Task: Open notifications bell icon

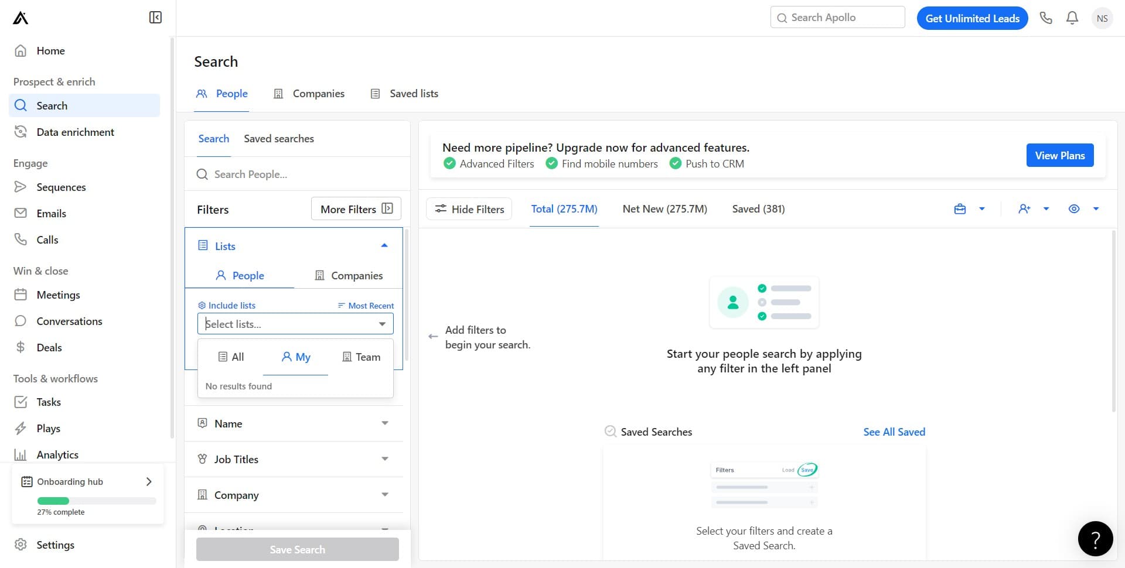Action: 1072,18
